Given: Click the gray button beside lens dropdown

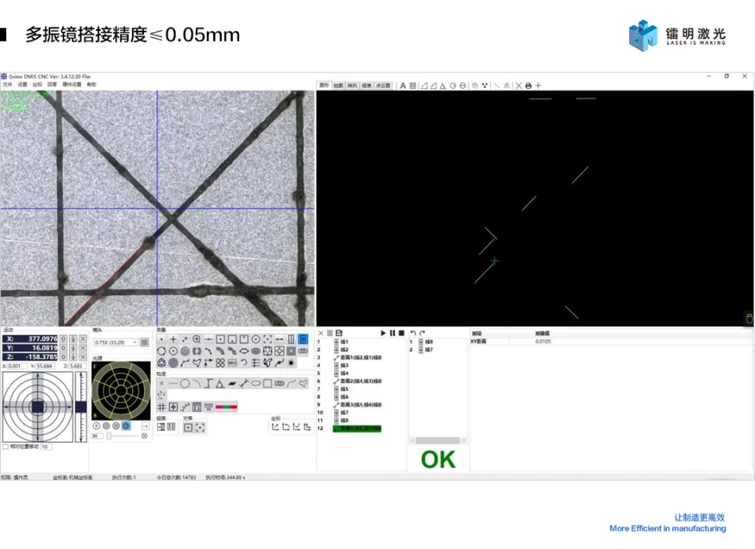Looking at the screenshot, I should (x=145, y=342).
